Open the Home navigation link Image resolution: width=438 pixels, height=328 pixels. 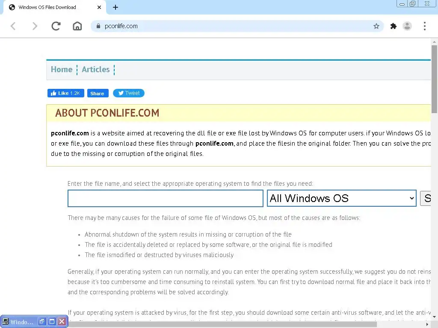coord(62,70)
